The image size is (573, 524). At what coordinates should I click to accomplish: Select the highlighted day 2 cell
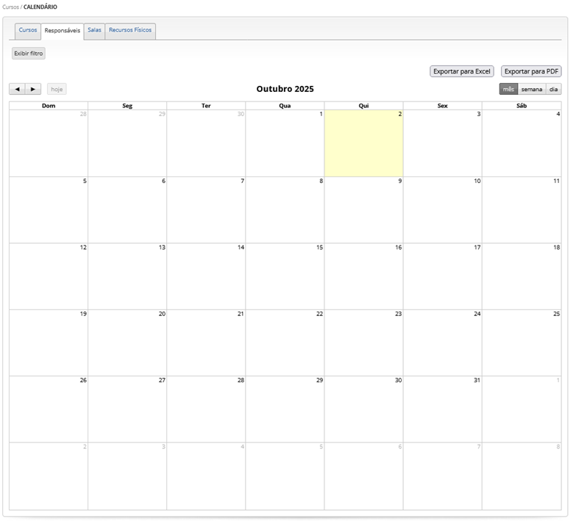(x=363, y=143)
